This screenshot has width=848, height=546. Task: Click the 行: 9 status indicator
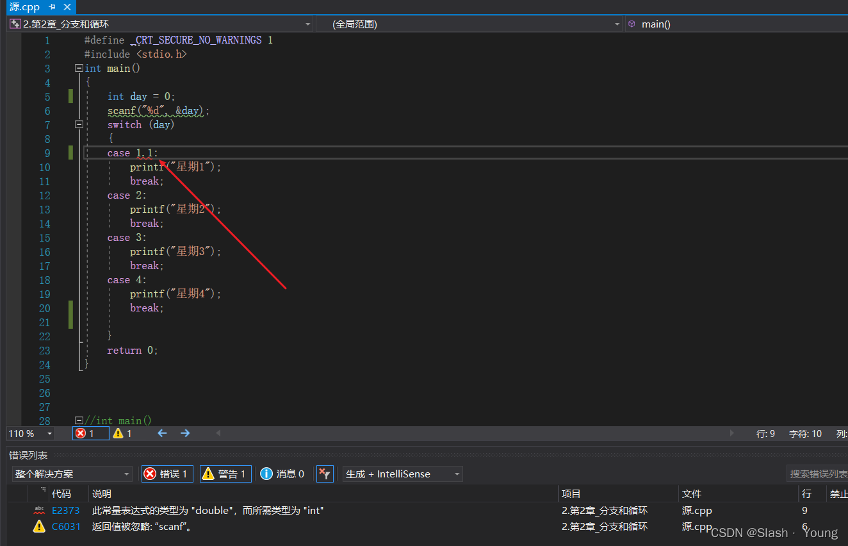click(765, 434)
